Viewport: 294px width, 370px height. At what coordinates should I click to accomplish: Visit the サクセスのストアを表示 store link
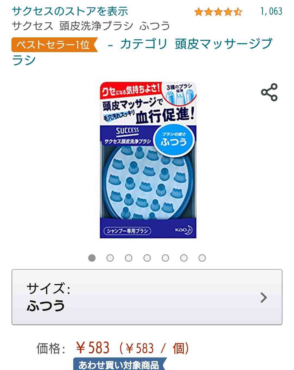click(x=70, y=11)
